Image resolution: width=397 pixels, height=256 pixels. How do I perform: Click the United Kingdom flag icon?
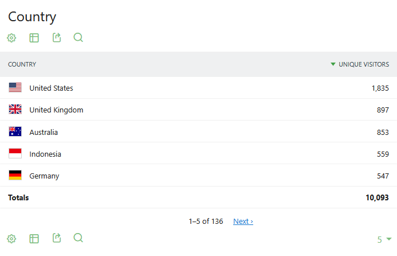pyautogui.click(x=15, y=110)
